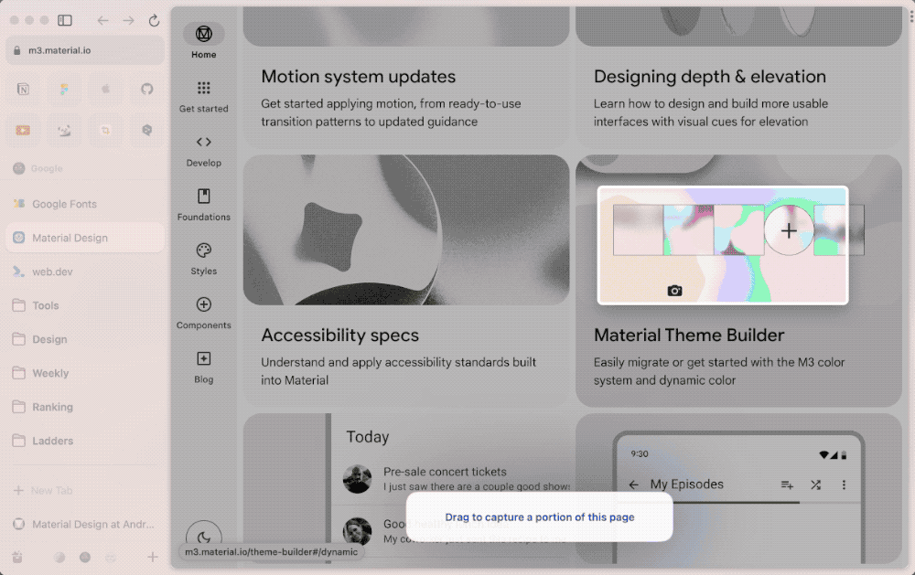915x575 pixels.
Task: Click the Theme Builder preview image
Action: click(x=723, y=245)
